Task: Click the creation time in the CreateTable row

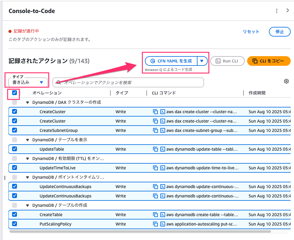Action: 269,215
